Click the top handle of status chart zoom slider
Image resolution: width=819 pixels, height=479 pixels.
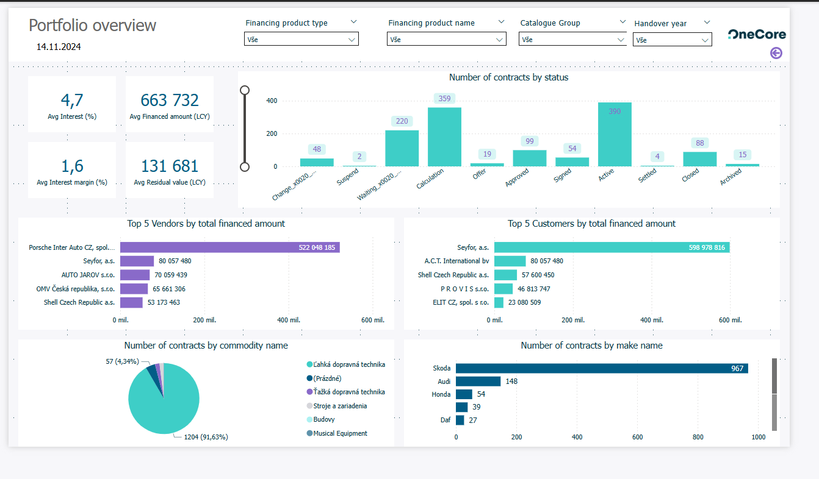245,90
